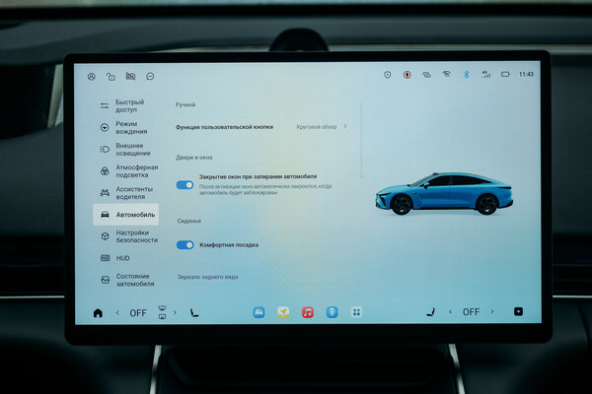This screenshot has width=592, height=394.
Task: Open the app grid launcher icon
Action: tap(356, 312)
